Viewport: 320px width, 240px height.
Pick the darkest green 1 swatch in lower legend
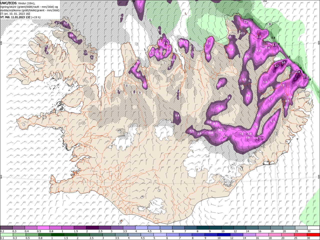pyautogui.click(x=58, y=235)
